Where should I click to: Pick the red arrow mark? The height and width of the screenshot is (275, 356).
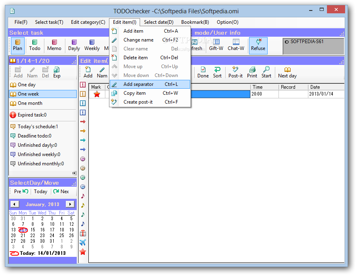pyautogui.click(x=83, y=122)
